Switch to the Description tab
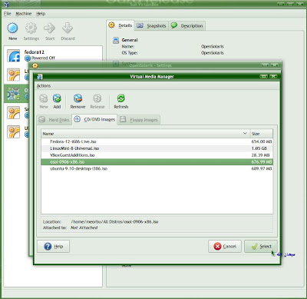 187,25
